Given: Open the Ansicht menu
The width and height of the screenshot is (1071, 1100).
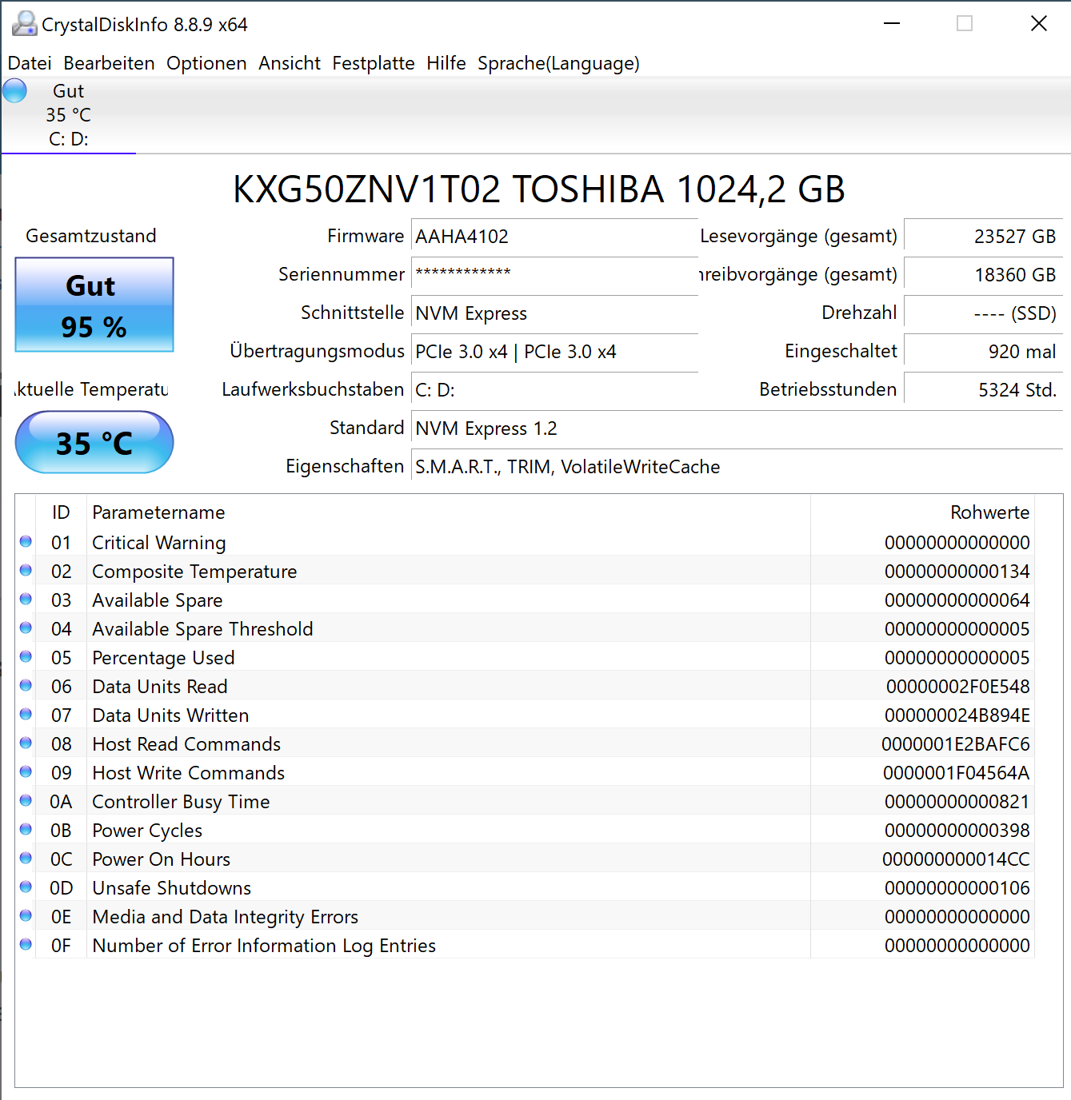Looking at the screenshot, I should [289, 63].
